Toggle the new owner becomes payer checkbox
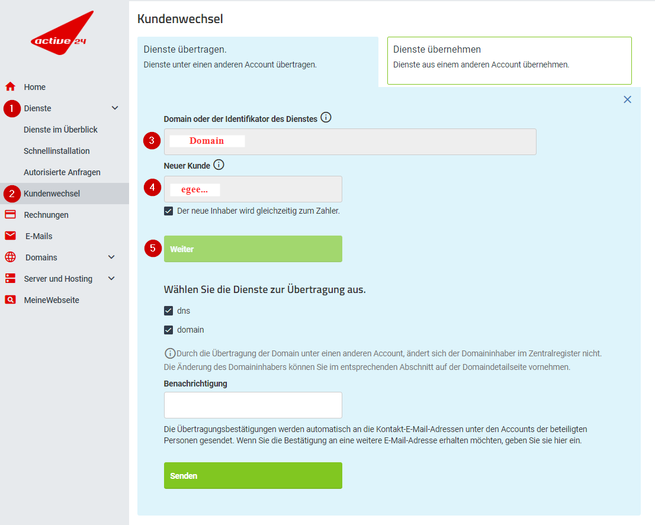Viewport: 655px width, 525px height. pos(169,211)
